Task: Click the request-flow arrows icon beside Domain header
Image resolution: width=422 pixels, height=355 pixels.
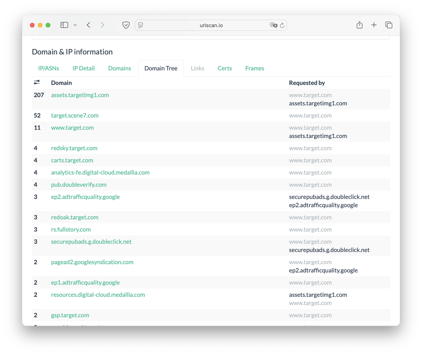Action: coord(36,82)
